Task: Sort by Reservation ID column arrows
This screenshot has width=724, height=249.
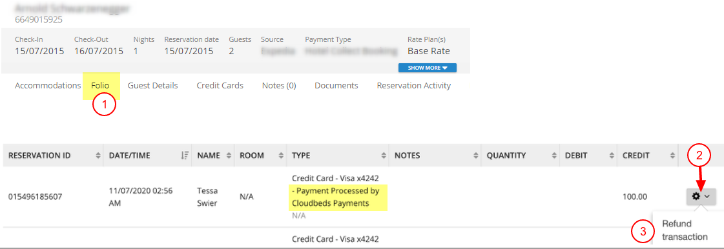Action: (x=98, y=156)
